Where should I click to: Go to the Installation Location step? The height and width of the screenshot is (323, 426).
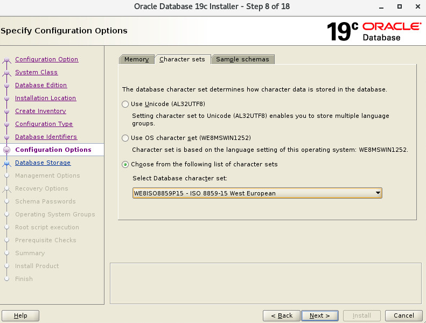pyautogui.click(x=46, y=98)
